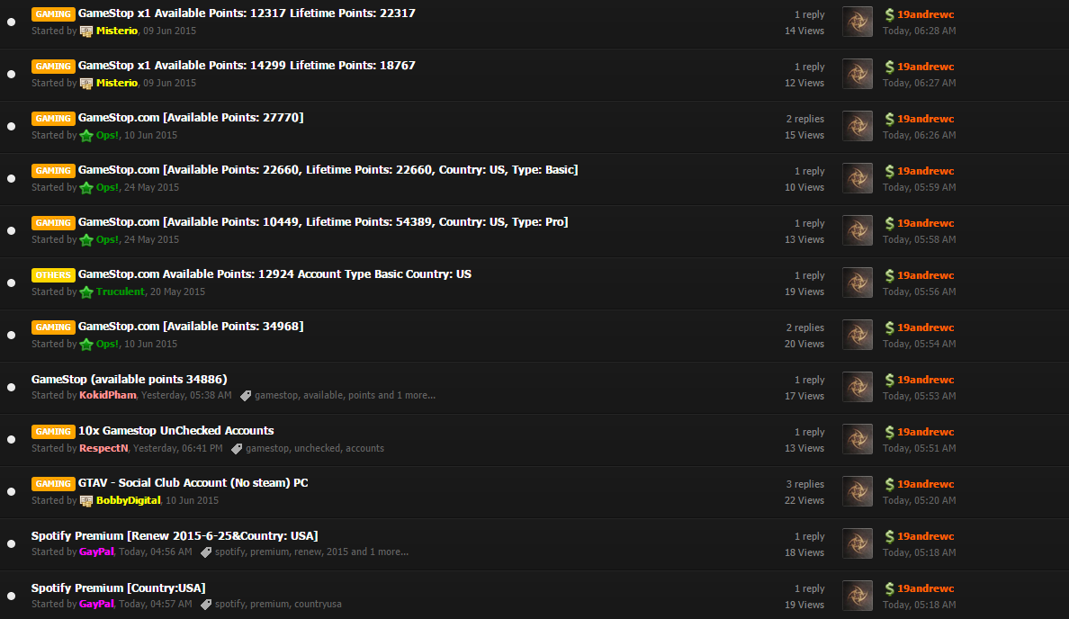Click '2 replies' on 34968 points thread
Viewport: 1069px width, 619px height.
[805, 327]
